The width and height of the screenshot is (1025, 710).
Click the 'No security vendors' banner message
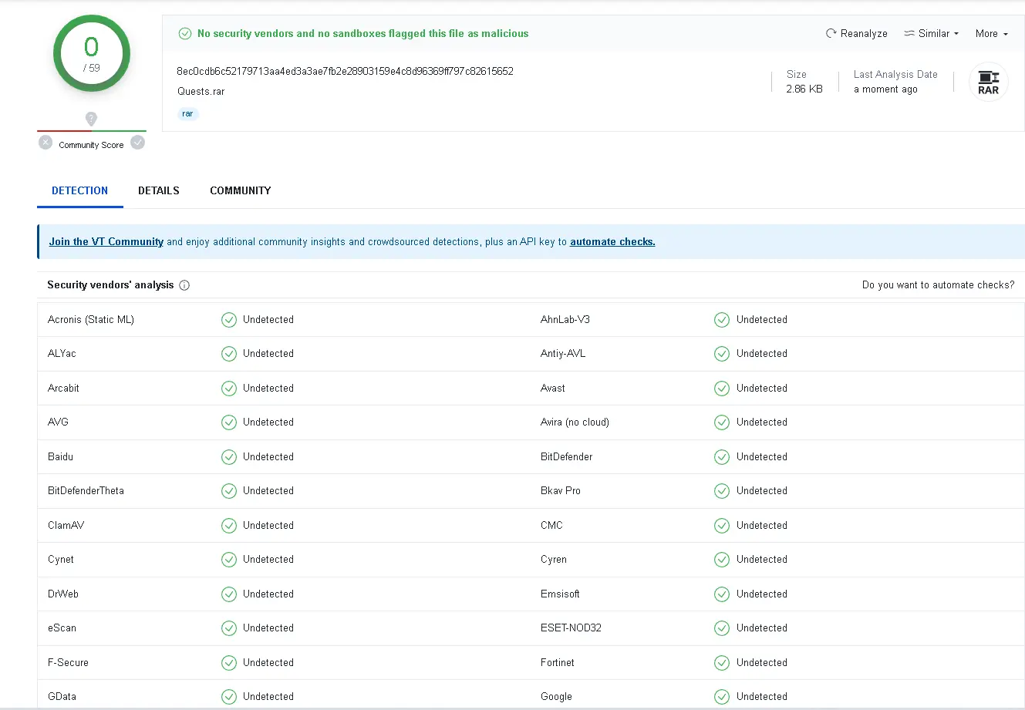363,33
